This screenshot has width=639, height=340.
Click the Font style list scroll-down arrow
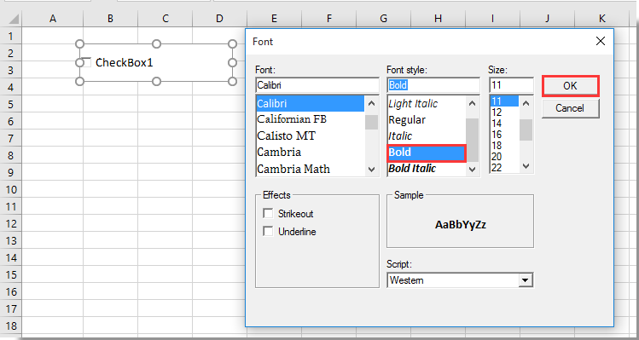coord(473,170)
